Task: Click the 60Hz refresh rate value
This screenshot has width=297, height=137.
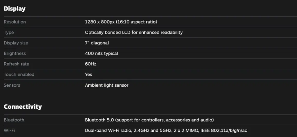Action: click(x=90, y=64)
